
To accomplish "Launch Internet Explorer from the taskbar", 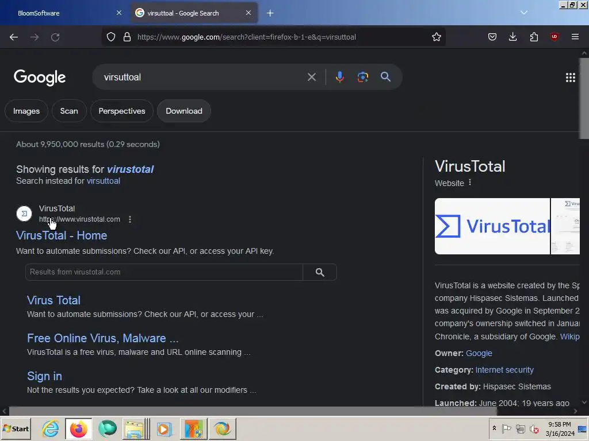I will click(51, 428).
